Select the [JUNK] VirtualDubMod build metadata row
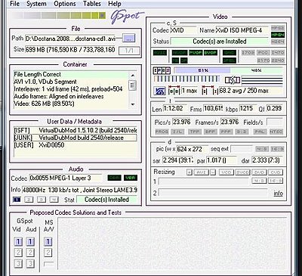The width and height of the screenshot is (302, 276). coord(75,138)
